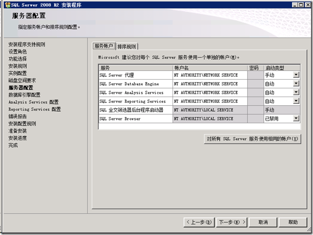Click the 启动类型 column header

282,68
